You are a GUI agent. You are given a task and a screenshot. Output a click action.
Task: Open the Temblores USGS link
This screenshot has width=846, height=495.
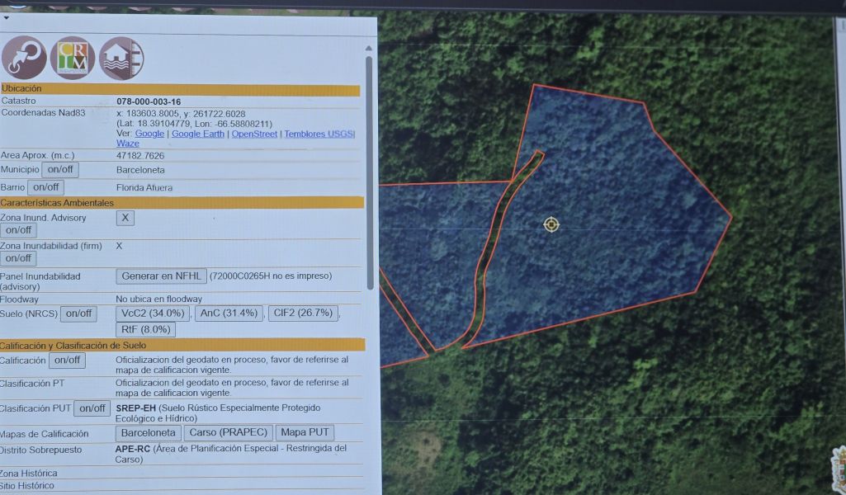click(319, 134)
